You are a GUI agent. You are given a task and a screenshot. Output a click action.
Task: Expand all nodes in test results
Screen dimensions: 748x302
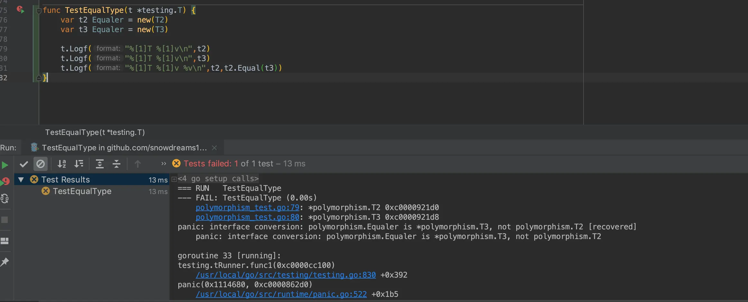click(99, 164)
